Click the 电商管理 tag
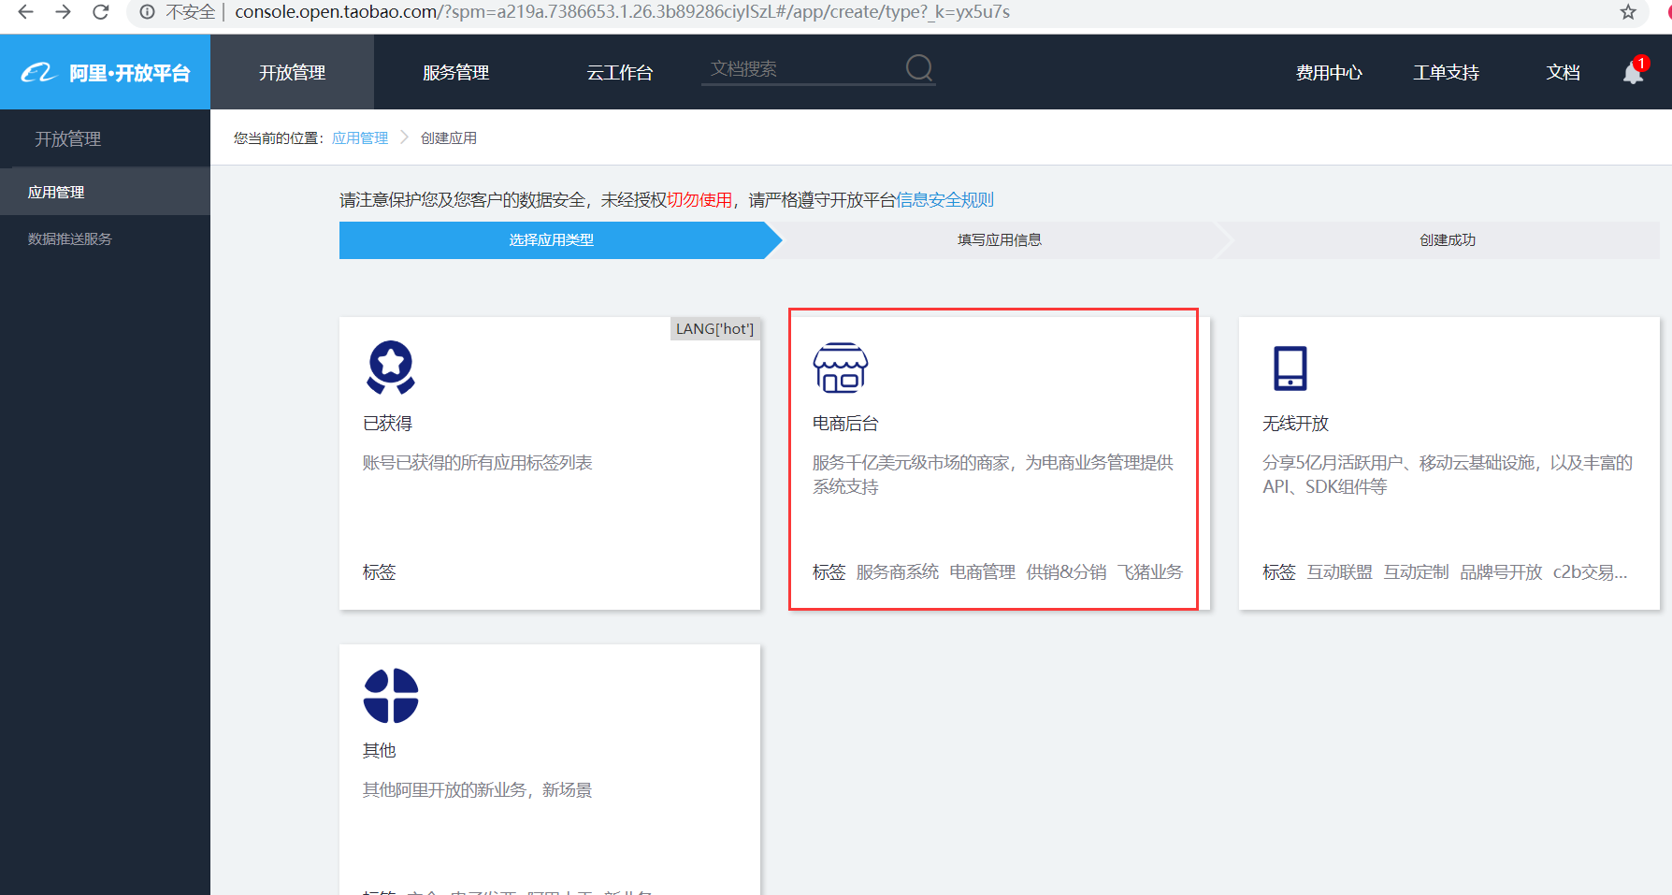The width and height of the screenshot is (1672, 895). (x=982, y=571)
